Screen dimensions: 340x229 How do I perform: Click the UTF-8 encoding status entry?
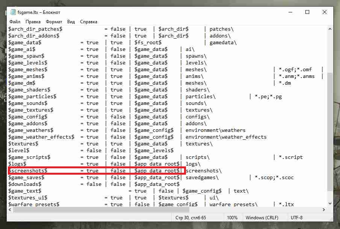tap(296, 217)
